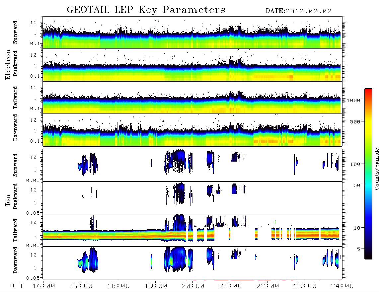Click the Electron 'Dawnward' panel label

coord(15,127)
